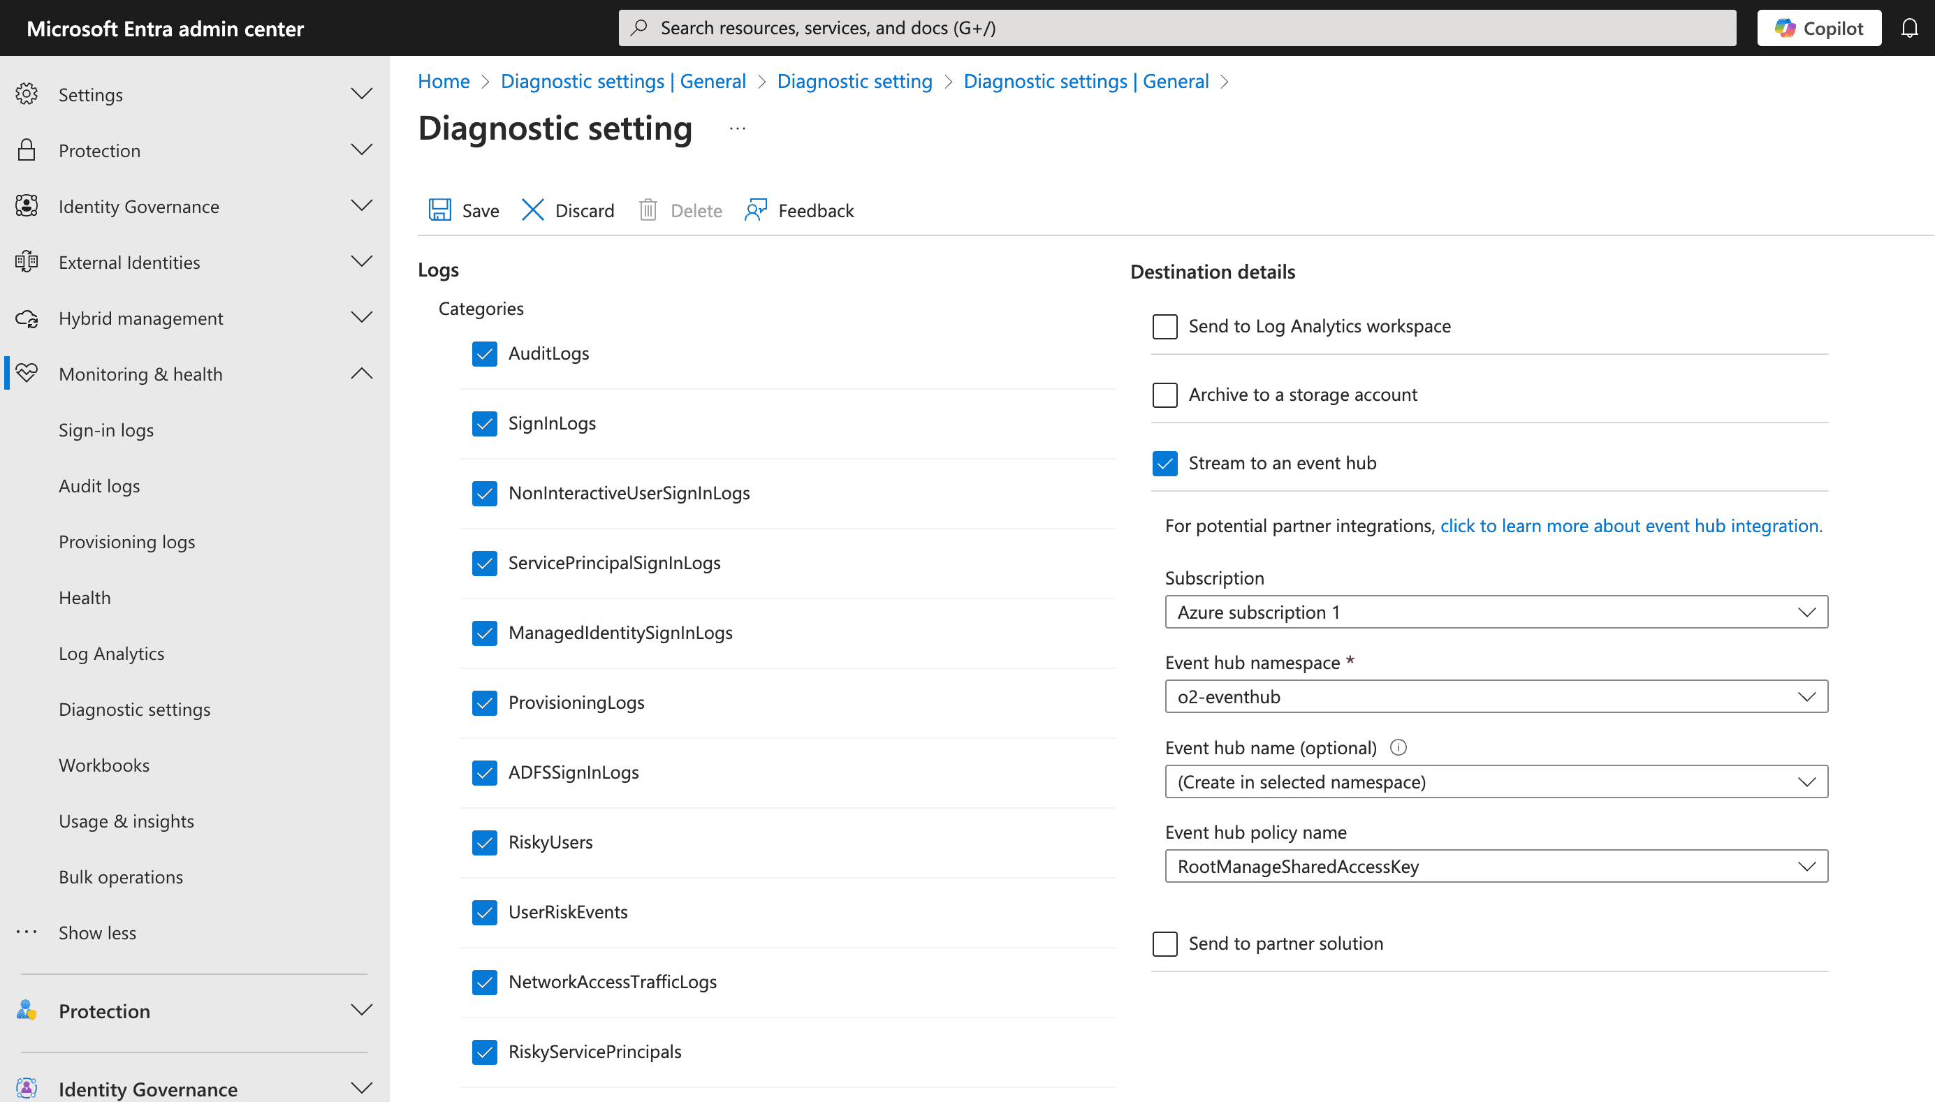Select the Protection lock icon

pyautogui.click(x=27, y=150)
